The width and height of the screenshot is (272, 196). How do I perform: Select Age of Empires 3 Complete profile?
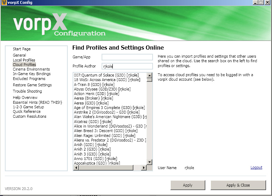point(109,108)
